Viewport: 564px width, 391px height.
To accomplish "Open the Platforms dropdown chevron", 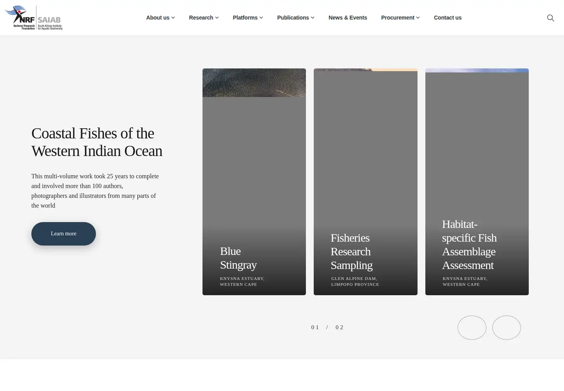I will tap(261, 18).
